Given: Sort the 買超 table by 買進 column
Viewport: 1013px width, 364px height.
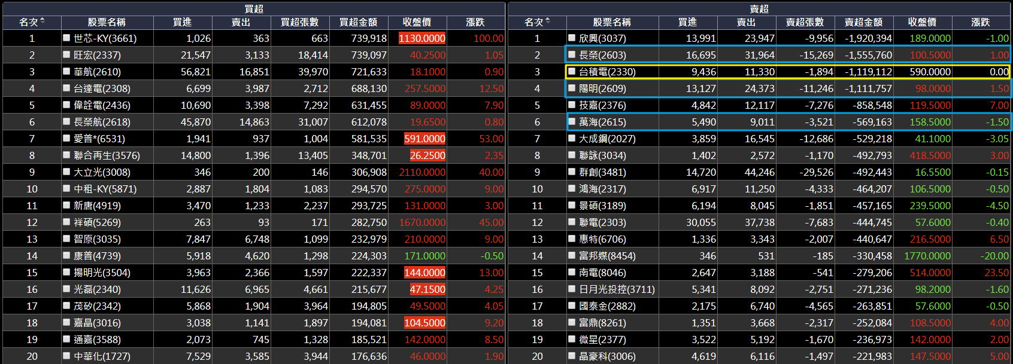Looking at the screenshot, I should (x=183, y=22).
